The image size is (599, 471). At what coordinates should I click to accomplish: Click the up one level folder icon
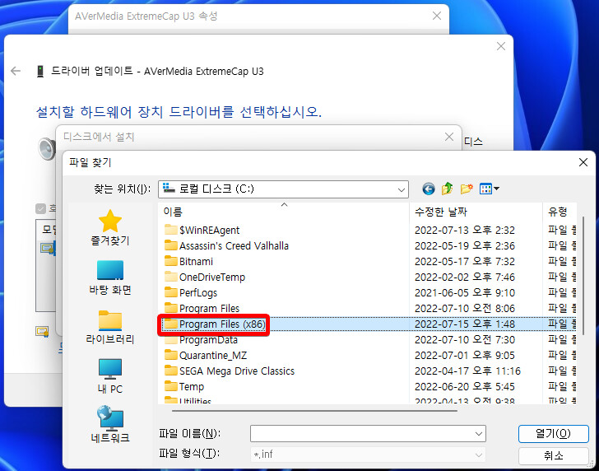448,189
